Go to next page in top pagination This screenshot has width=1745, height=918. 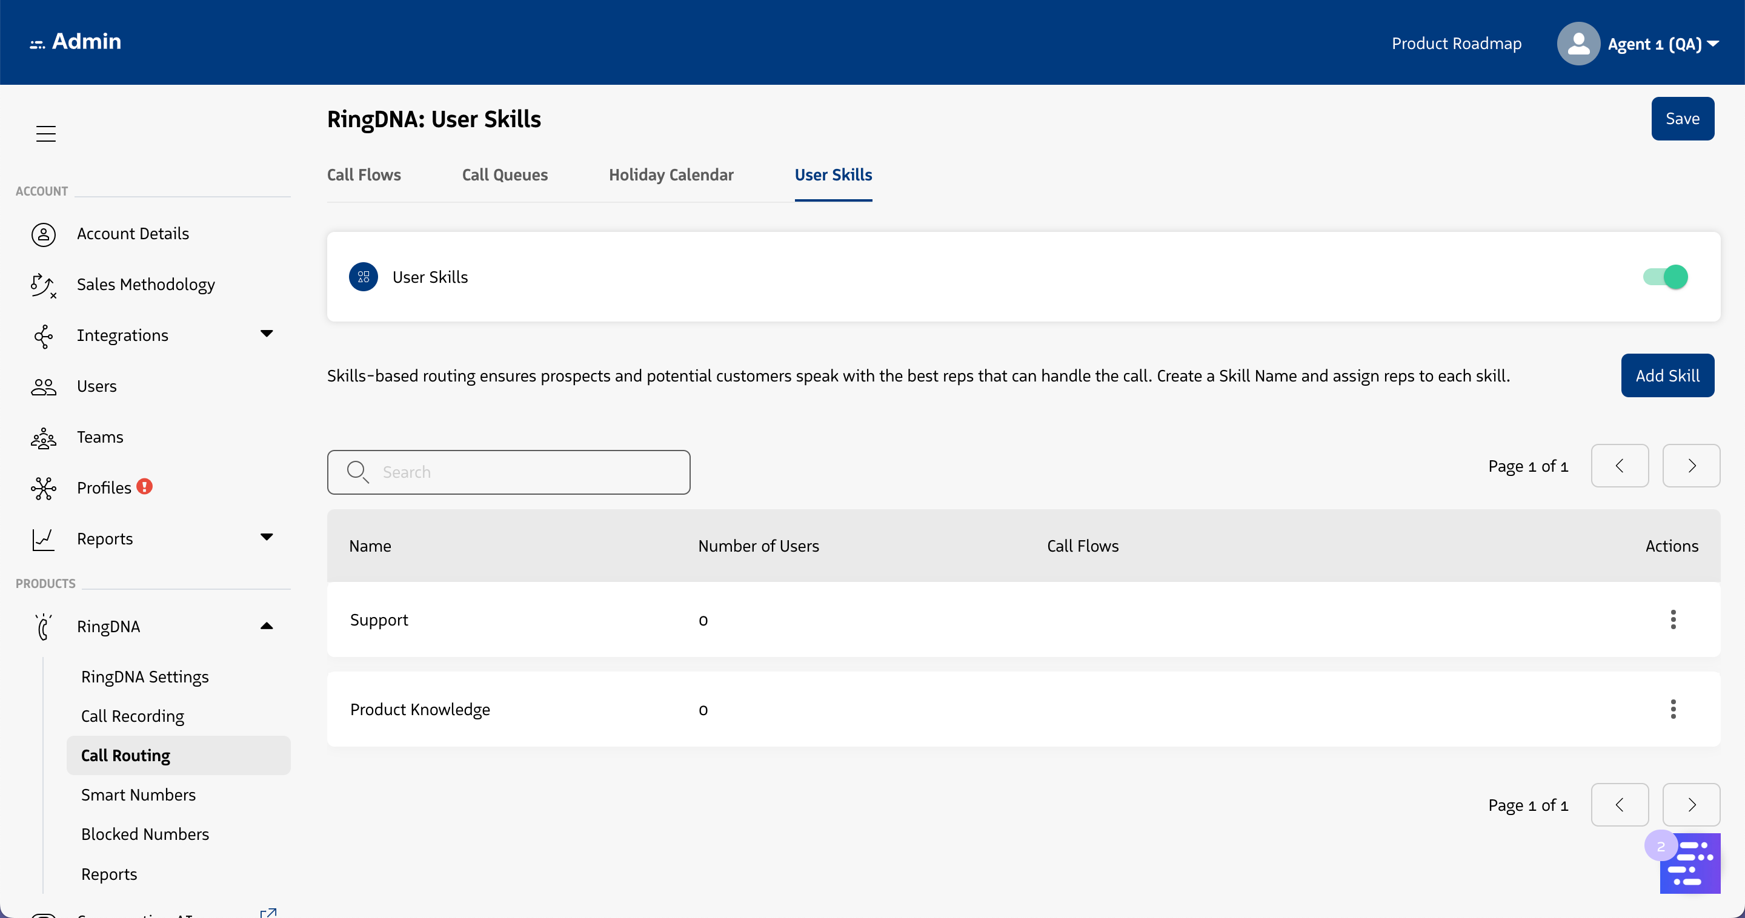[x=1691, y=466]
